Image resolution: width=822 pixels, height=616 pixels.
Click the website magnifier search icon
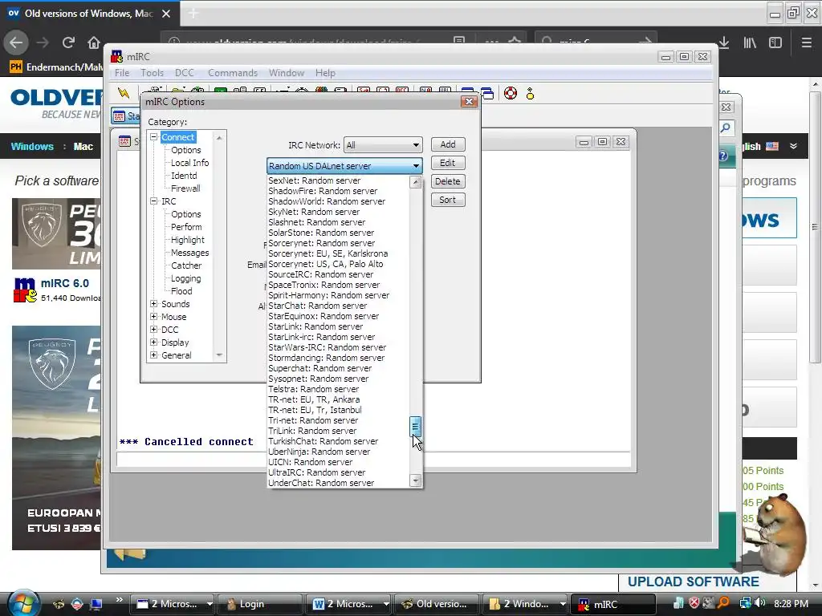coord(726,128)
